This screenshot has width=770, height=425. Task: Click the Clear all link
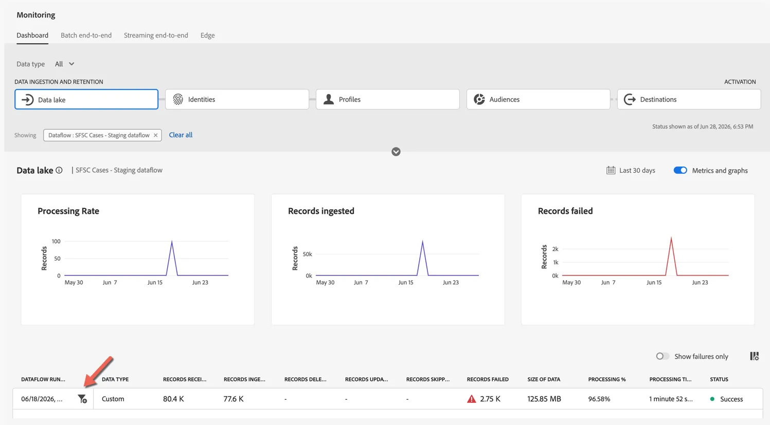point(181,135)
